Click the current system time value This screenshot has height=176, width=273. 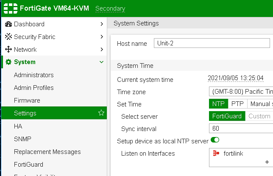pyautogui.click(x=236, y=78)
